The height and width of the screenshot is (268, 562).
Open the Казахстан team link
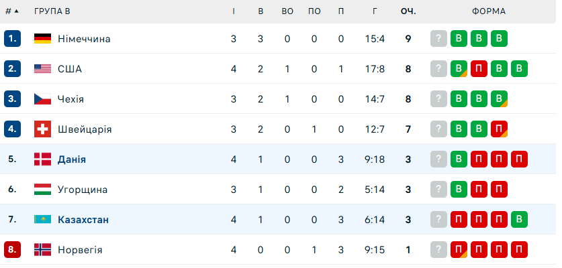click(83, 220)
